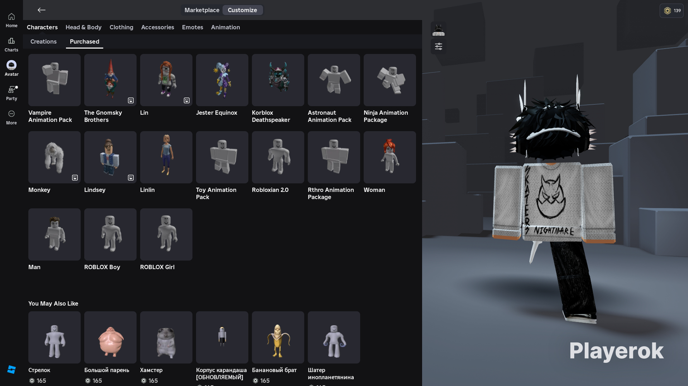
Task: Open the Charts sidebar icon
Action: (11, 44)
